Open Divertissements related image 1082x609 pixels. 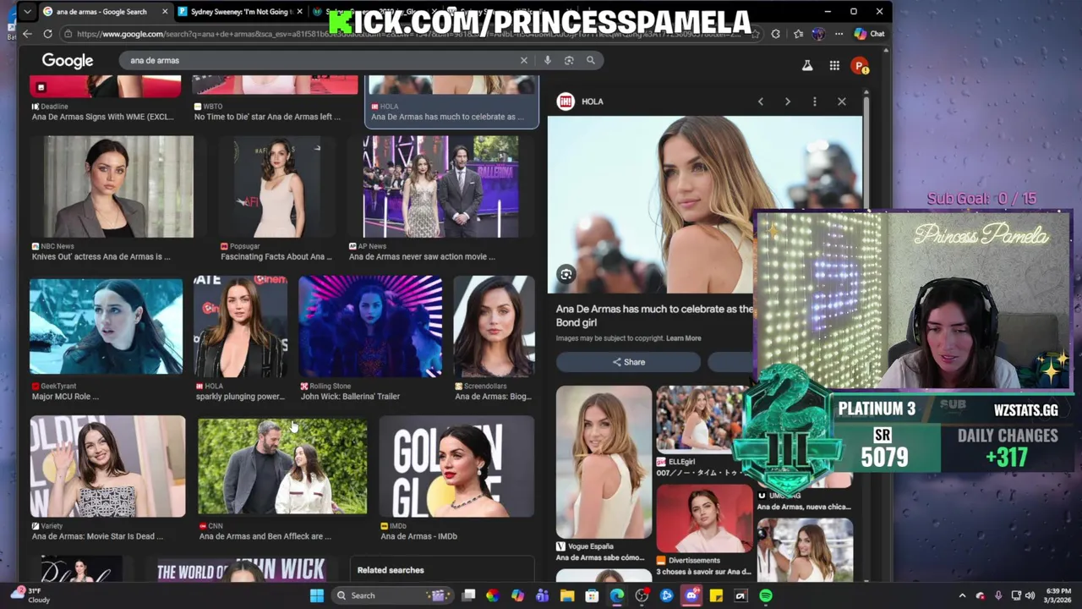(704, 518)
